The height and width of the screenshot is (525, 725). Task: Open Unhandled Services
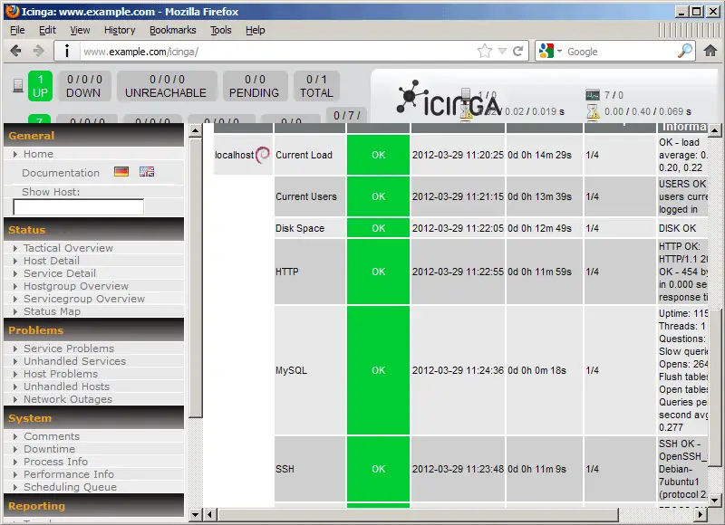click(74, 360)
